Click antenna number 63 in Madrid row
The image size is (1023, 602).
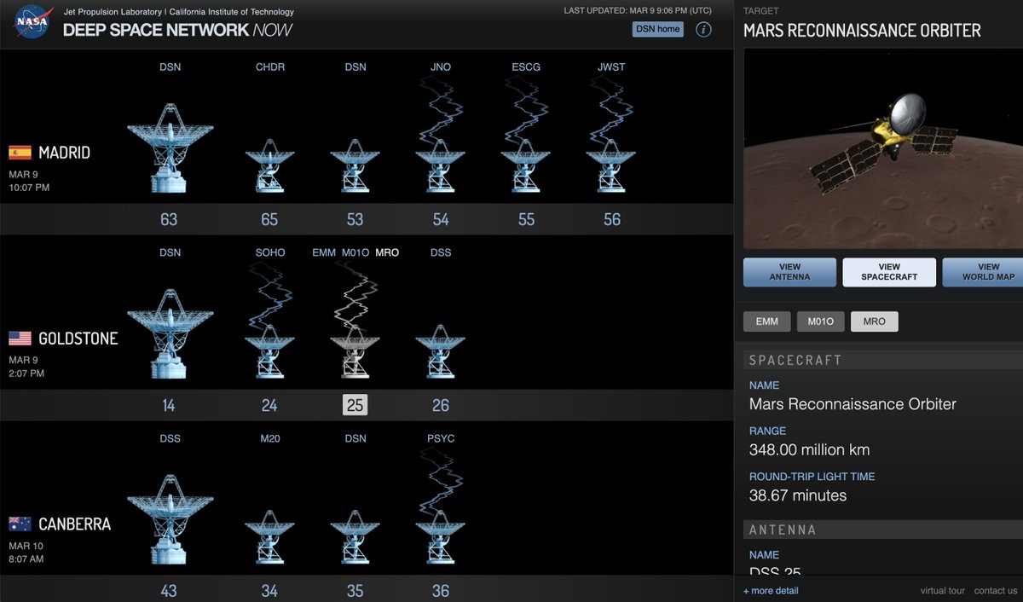tap(169, 219)
